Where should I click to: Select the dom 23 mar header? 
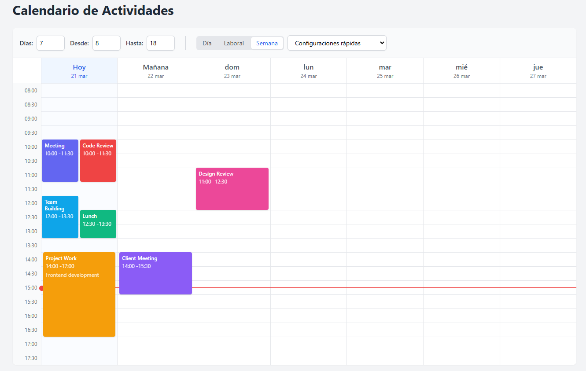[x=232, y=70]
